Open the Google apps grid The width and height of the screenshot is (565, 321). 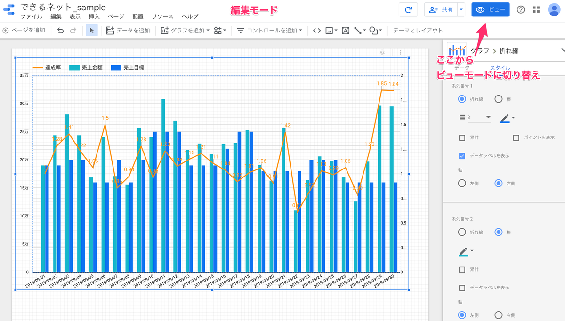click(536, 9)
